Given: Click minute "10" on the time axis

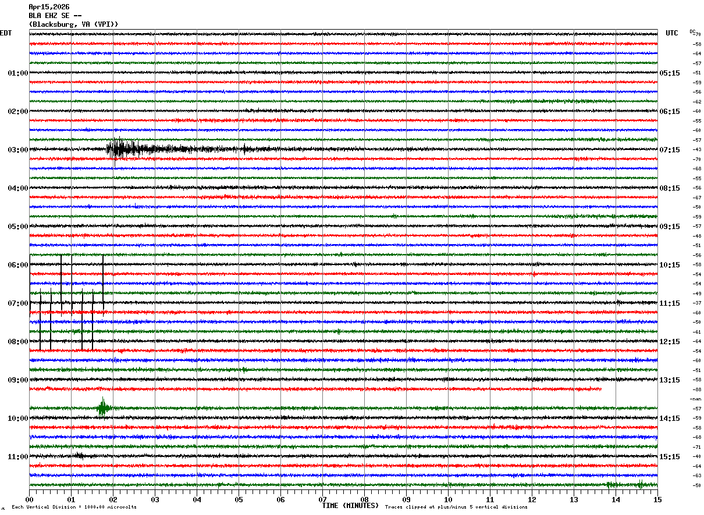Looking at the screenshot, I should 448,499.
